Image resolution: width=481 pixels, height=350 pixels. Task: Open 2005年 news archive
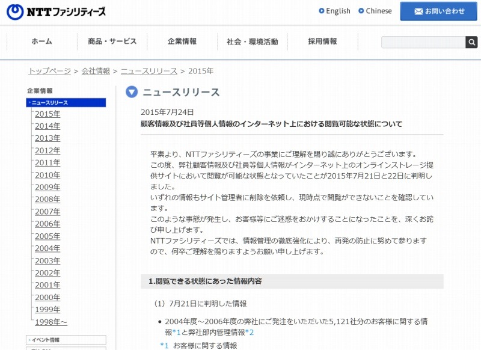(x=47, y=236)
